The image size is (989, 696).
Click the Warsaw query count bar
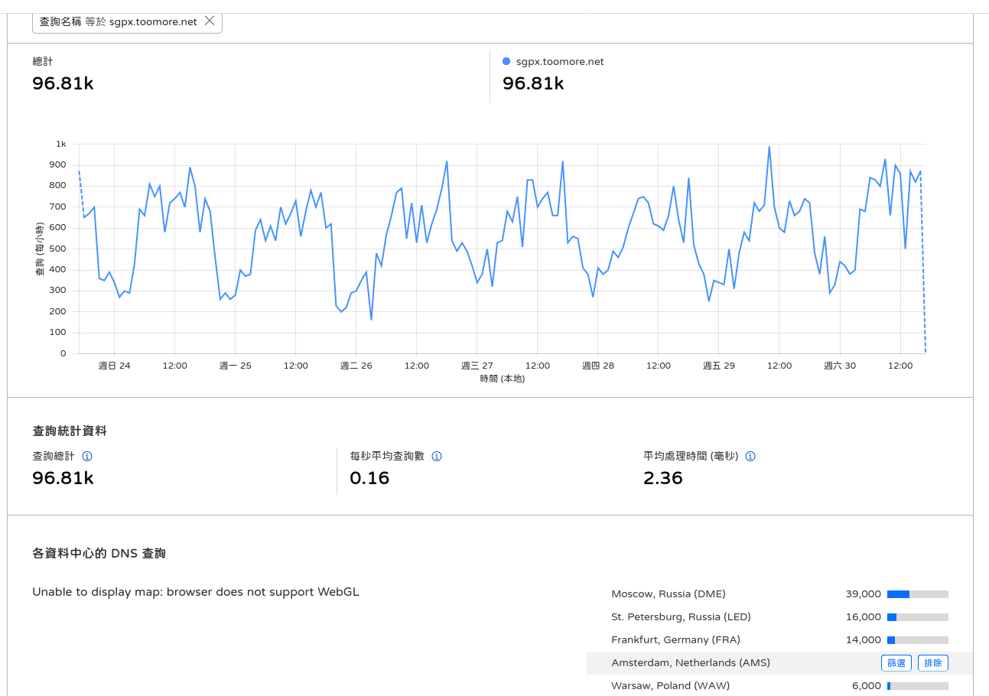(918, 686)
